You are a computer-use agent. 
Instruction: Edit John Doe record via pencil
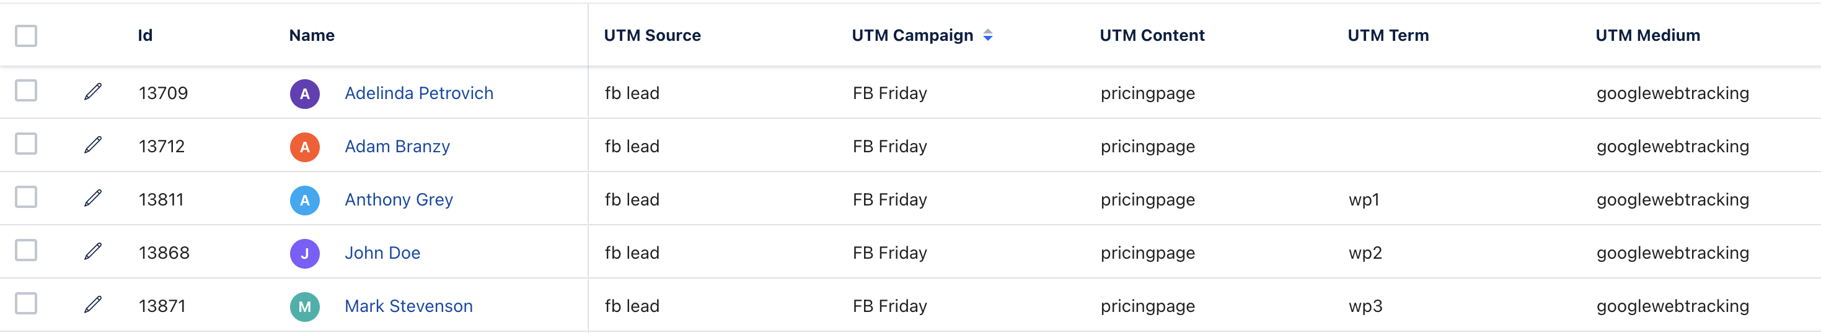(92, 251)
